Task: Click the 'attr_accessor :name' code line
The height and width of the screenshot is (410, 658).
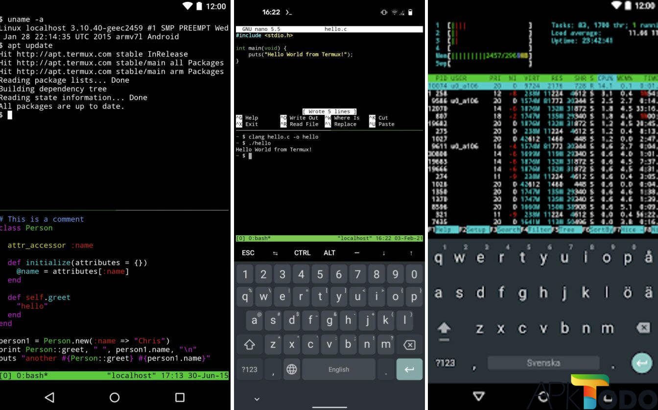Action: pos(50,245)
